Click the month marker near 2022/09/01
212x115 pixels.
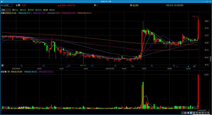tap(21, 66)
